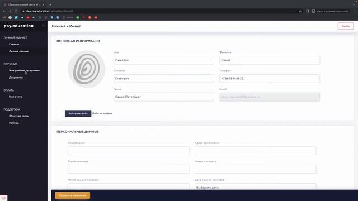Viewport: 358px width, 201px height.
Task: Open the tab search chevron
Action: click(x=354, y=4)
